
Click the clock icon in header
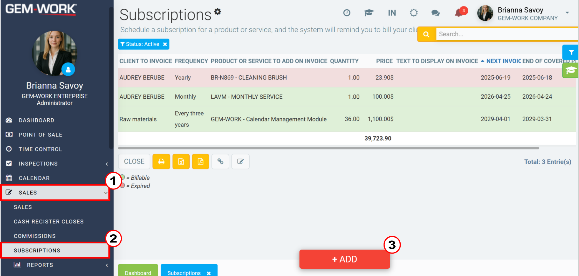coord(347,13)
